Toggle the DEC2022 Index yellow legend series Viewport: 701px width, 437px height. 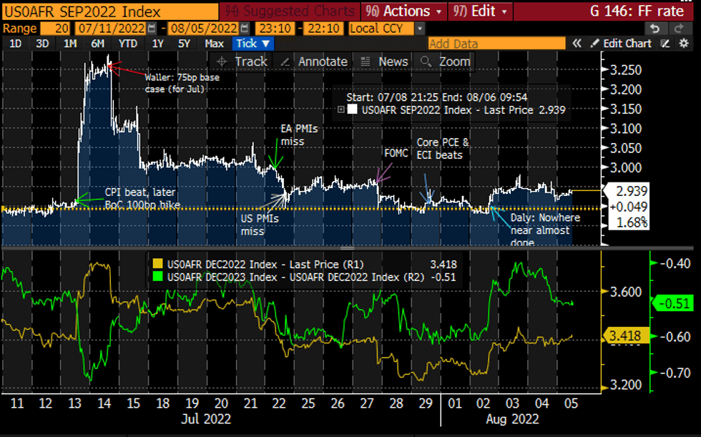click(157, 263)
